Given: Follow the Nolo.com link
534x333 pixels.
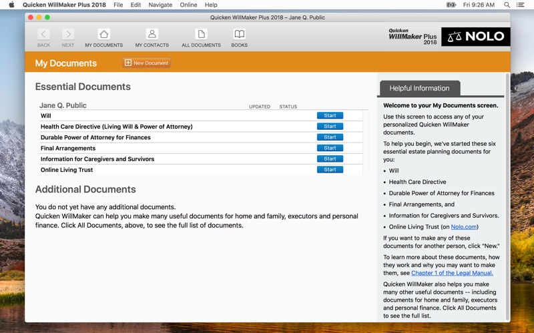Looking at the screenshot, I should point(464,227).
